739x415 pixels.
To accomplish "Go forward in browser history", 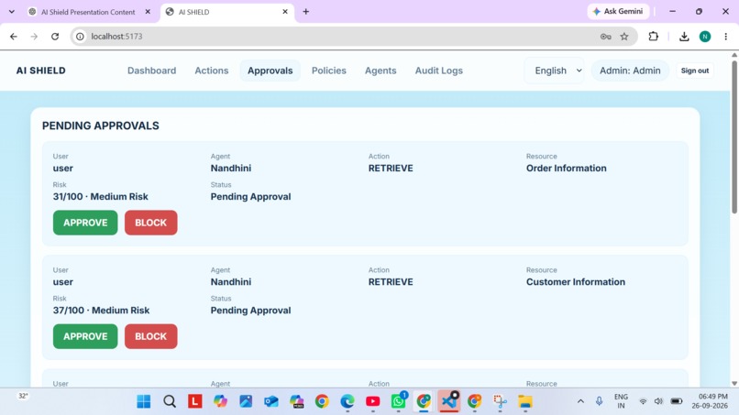I will point(34,37).
